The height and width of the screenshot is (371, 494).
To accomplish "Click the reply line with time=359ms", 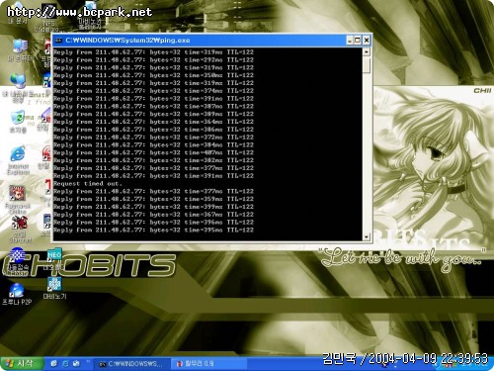I will [153, 199].
